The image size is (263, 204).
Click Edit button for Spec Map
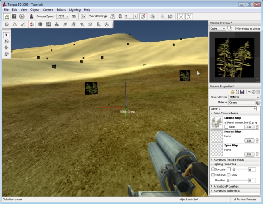point(249,154)
